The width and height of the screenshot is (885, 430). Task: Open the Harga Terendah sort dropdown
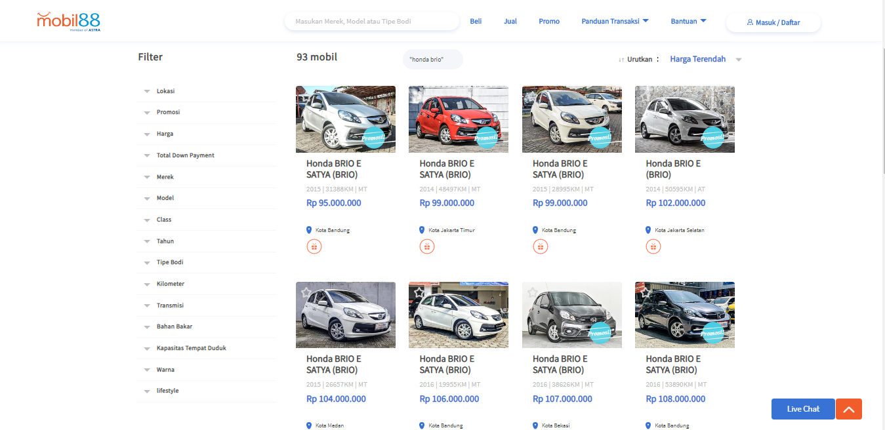(x=705, y=59)
